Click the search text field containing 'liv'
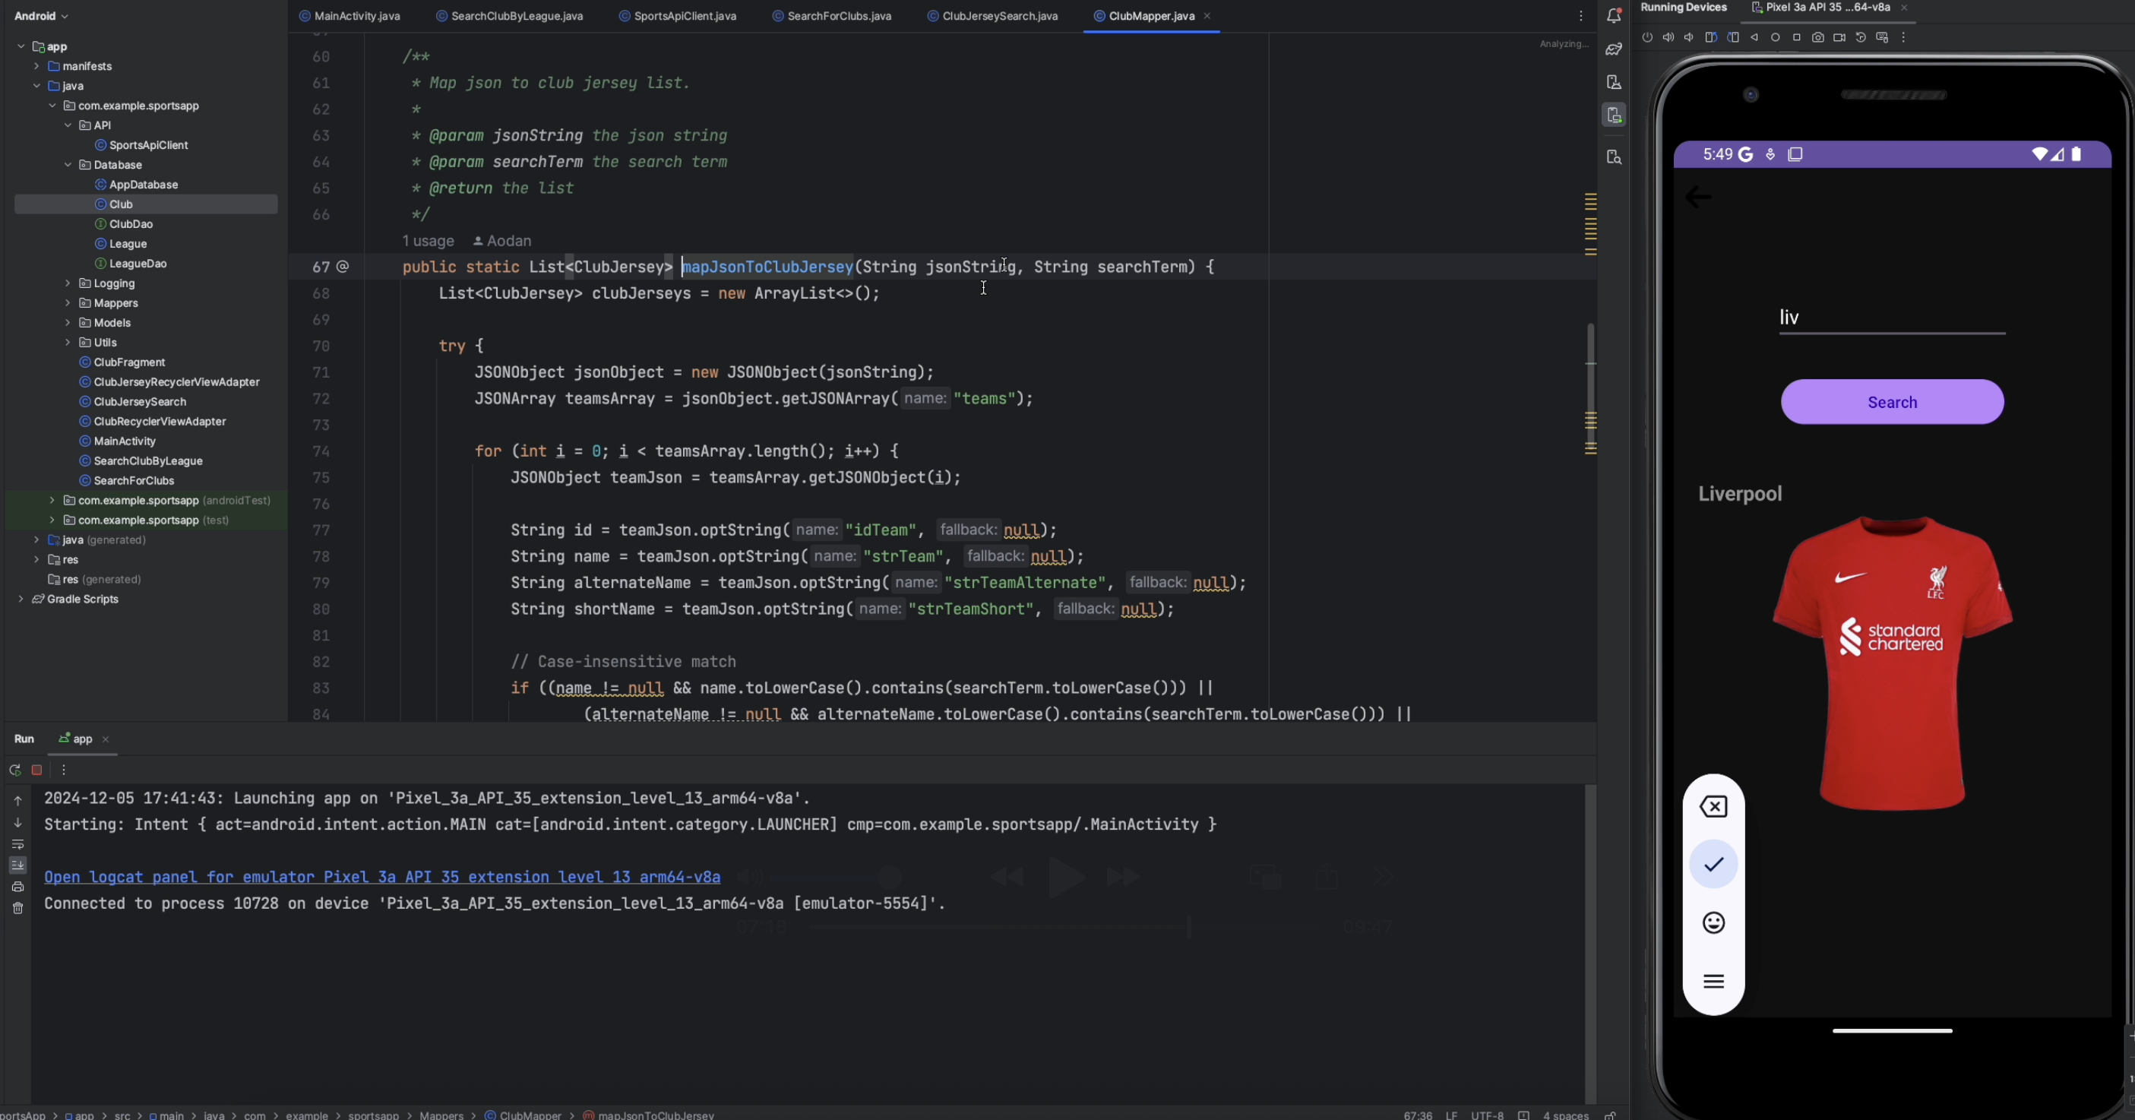Image resolution: width=2135 pixels, height=1120 pixels. point(1890,318)
